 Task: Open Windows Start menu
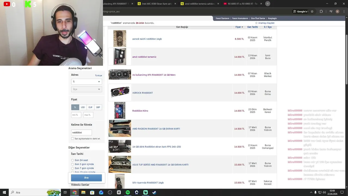tap(4, 192)
